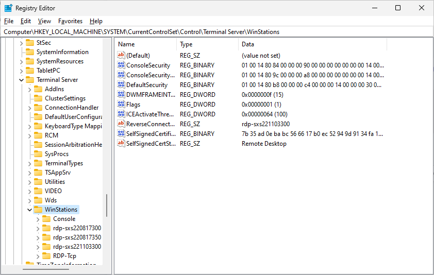Image resolution: width=434 pixels, height=275 pixels.
Task: Click the RCM folder icon
Action: pyautogui.click(x=38, y=135)
